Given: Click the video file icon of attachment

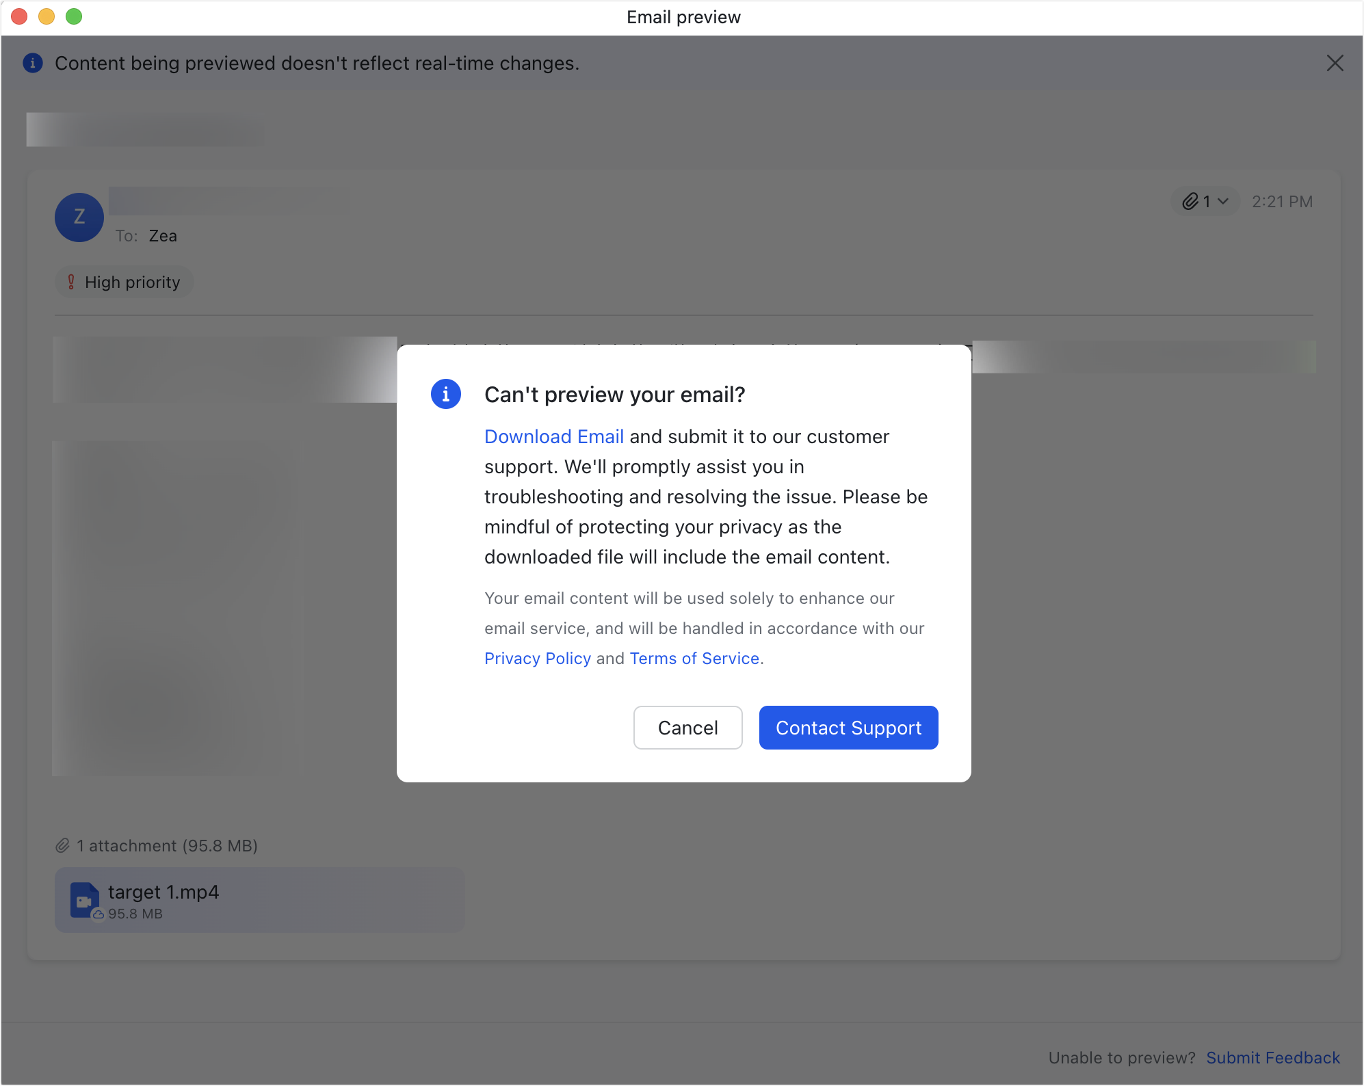Looking at the screenshot, I should [83, 900].
